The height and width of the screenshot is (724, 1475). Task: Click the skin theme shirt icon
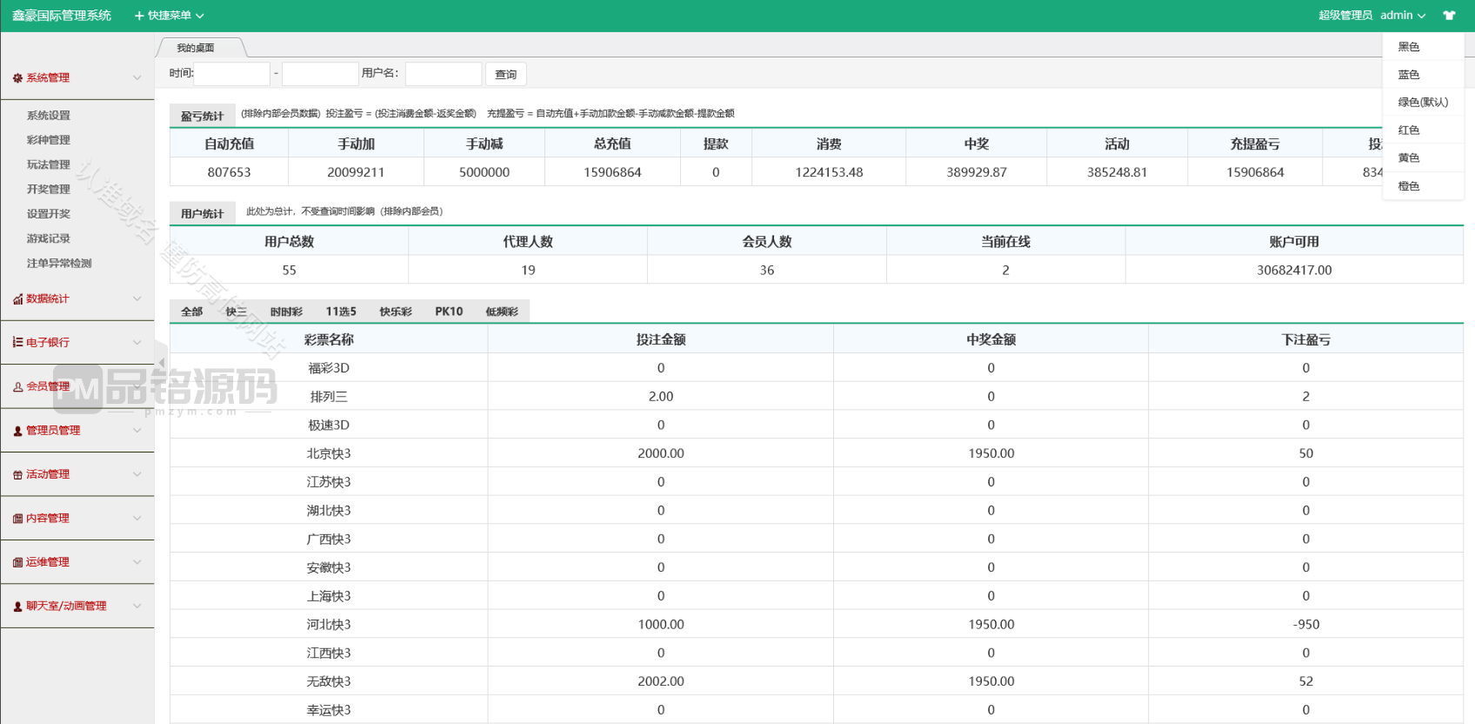click(x=1449, y=16)
